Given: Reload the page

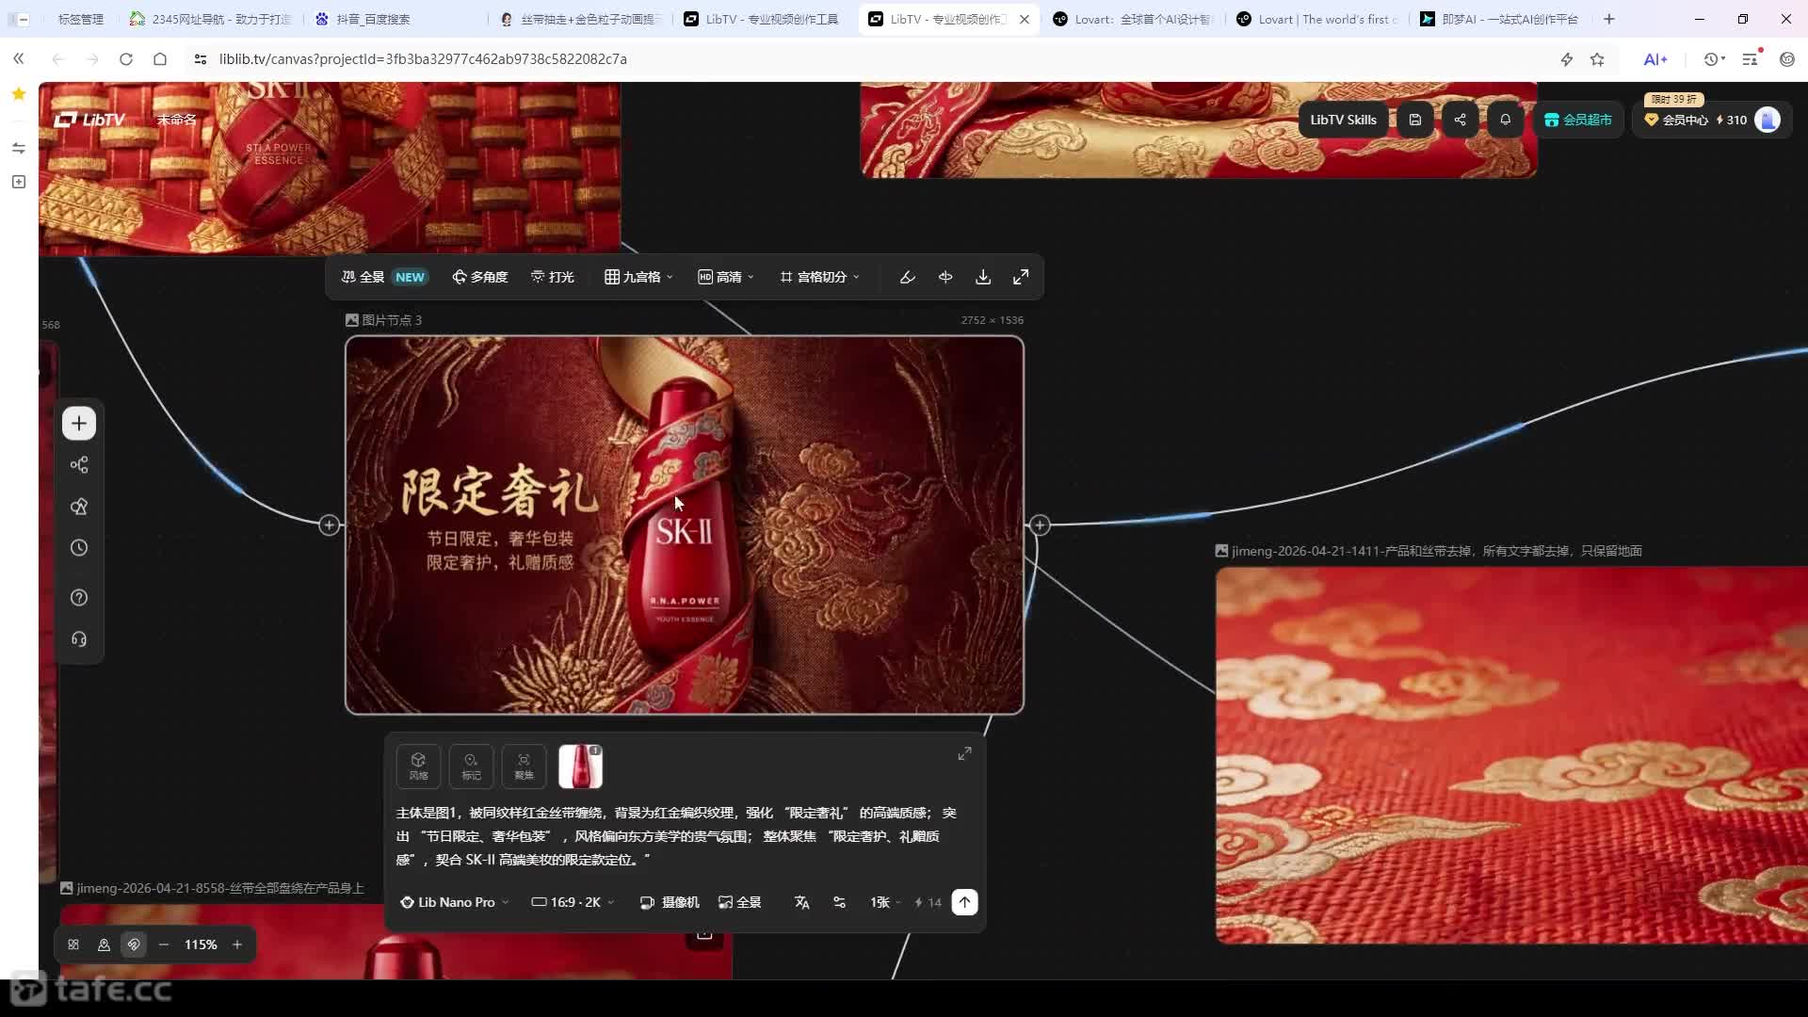Looking at the screenshot, I should click(x=125, y=59).
